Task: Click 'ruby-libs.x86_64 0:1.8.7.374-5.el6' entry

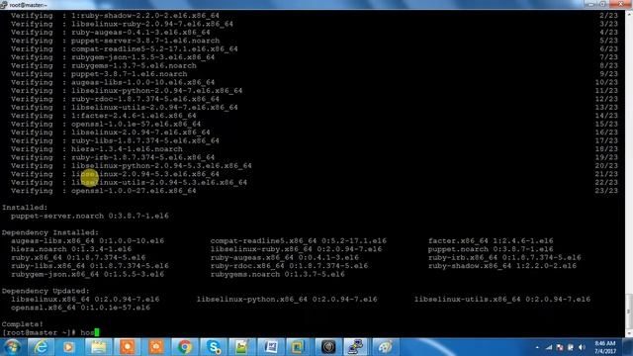Action: 90,266
